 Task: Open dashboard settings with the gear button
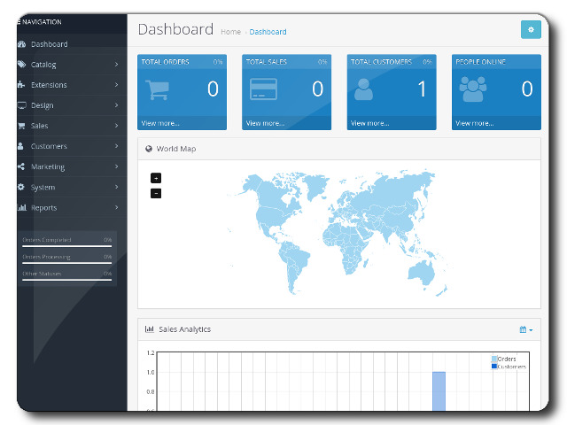pos(530,29)
